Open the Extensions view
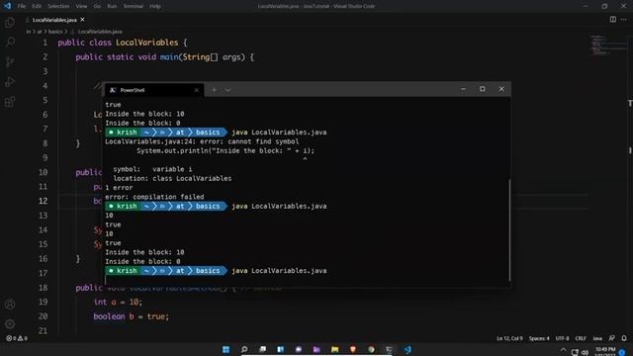The width and height of the screenshot is (633, 356). coord(10,101)
